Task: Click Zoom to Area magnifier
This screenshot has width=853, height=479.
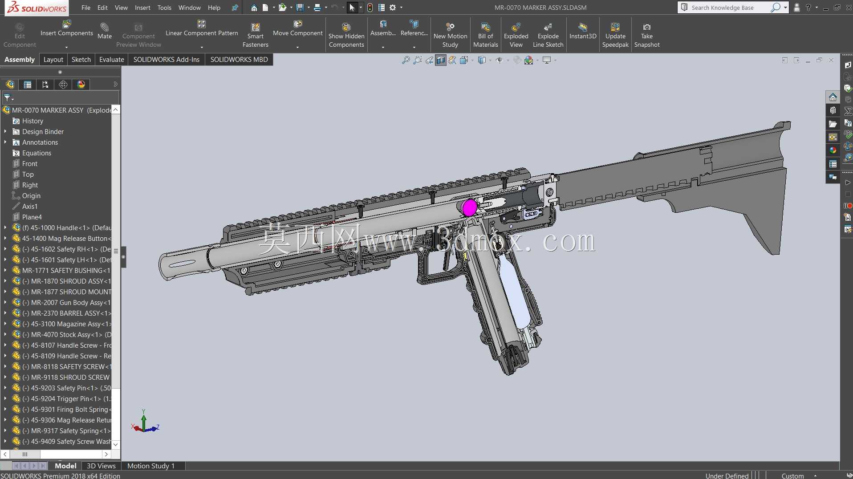Action: tap(418, 60)
